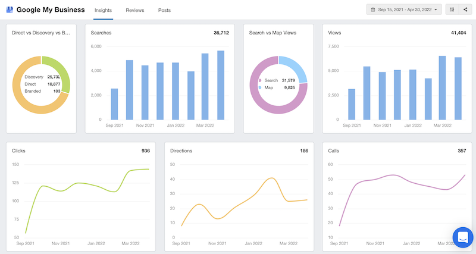Click the Branded value 103
Image resolution: width=476 pixels, height=254 pixels.
pos(57,91)
